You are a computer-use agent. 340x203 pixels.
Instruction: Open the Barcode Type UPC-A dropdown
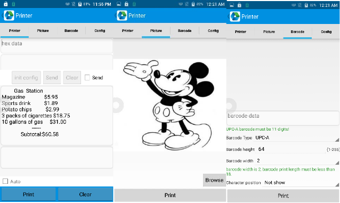[x=296, y=137]
